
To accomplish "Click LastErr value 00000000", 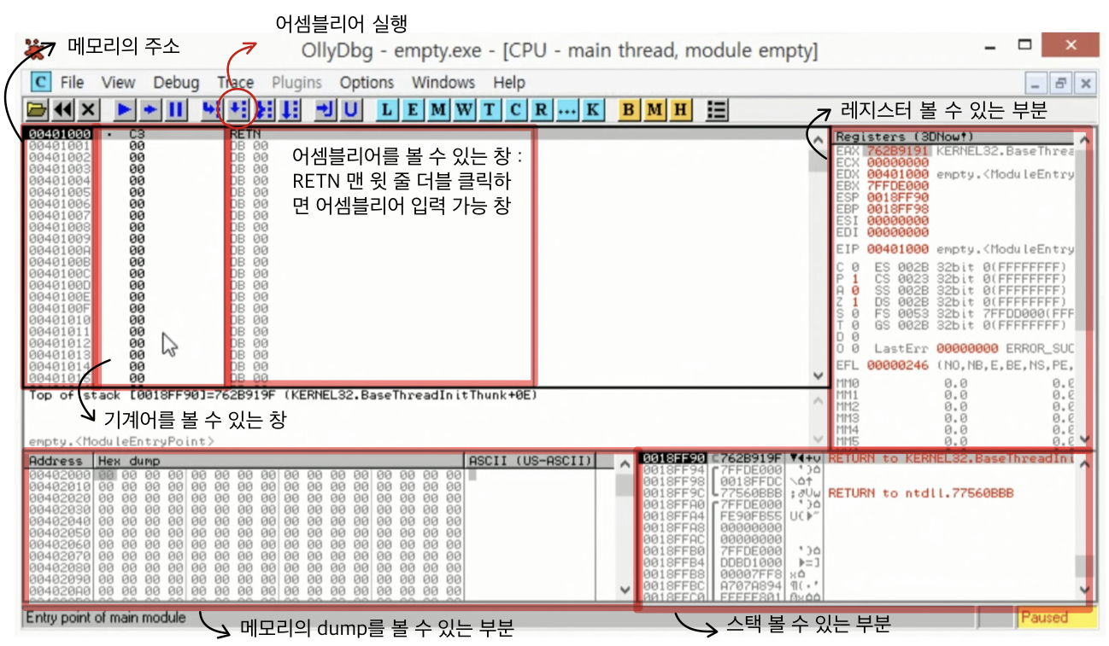I will 967,348.
